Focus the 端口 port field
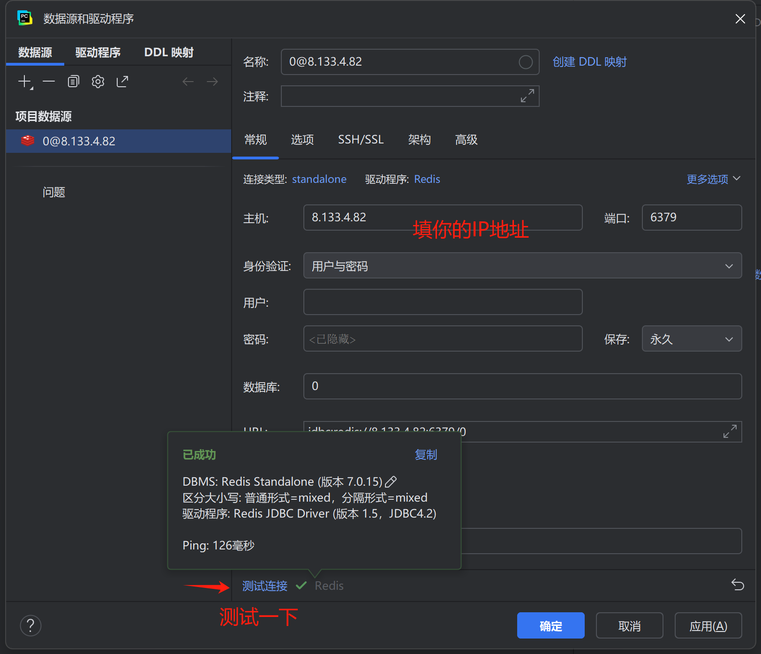Image resolution: width=761 pixels, height=654 pixels. coord(692,218)
